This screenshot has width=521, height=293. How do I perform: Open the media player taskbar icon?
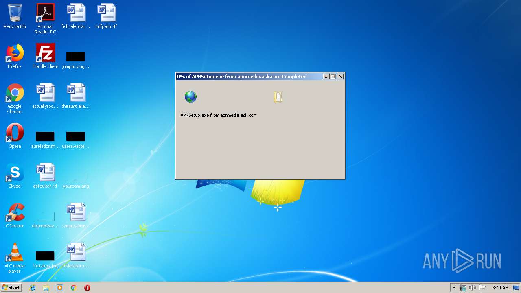point(60,288)
